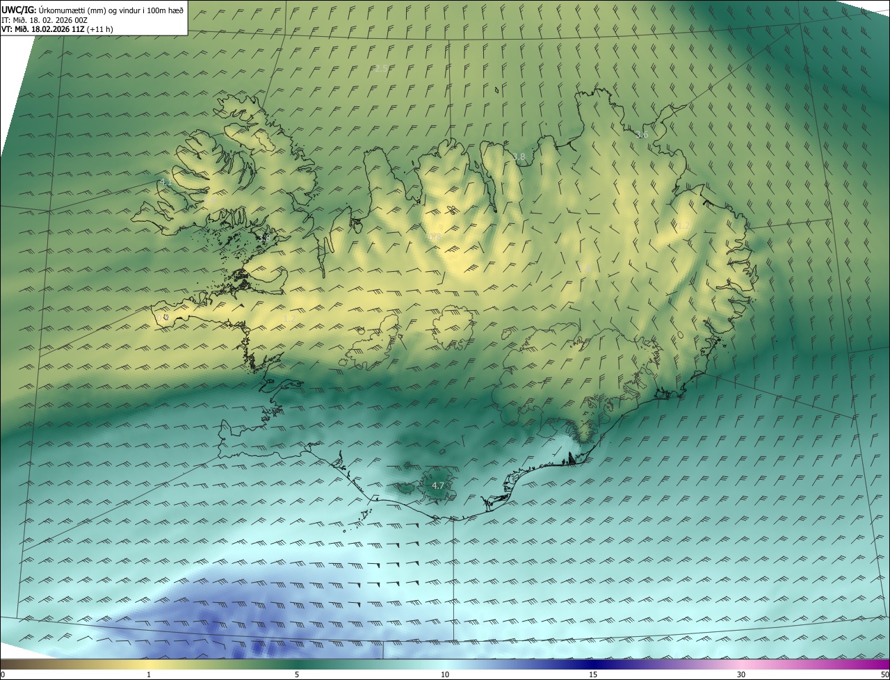
Task: Click the 3.6 value label in northeast Iceland
Action: (642, 134)
